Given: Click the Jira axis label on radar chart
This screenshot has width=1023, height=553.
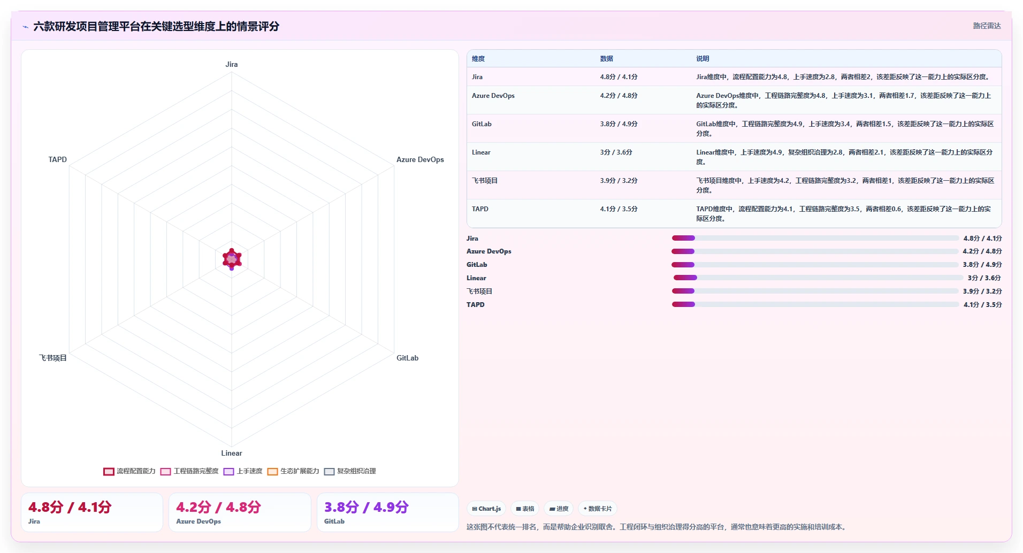Looking at the screenshot, I should 232,64.
